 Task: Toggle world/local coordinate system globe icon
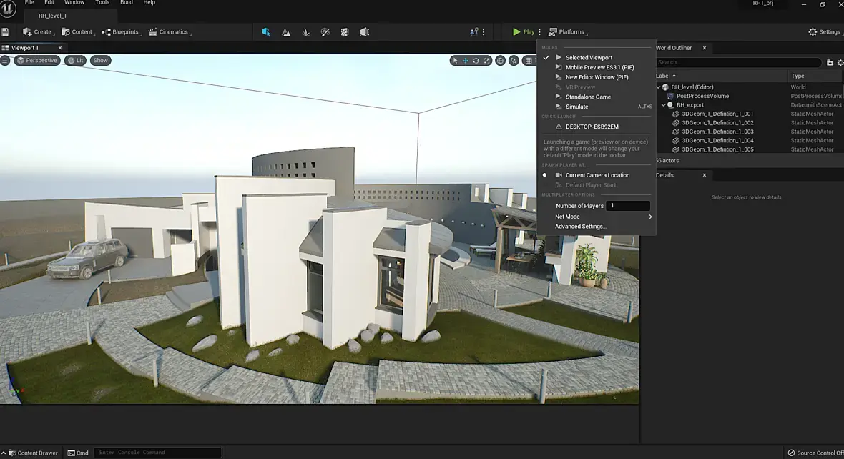click(500, 61)
